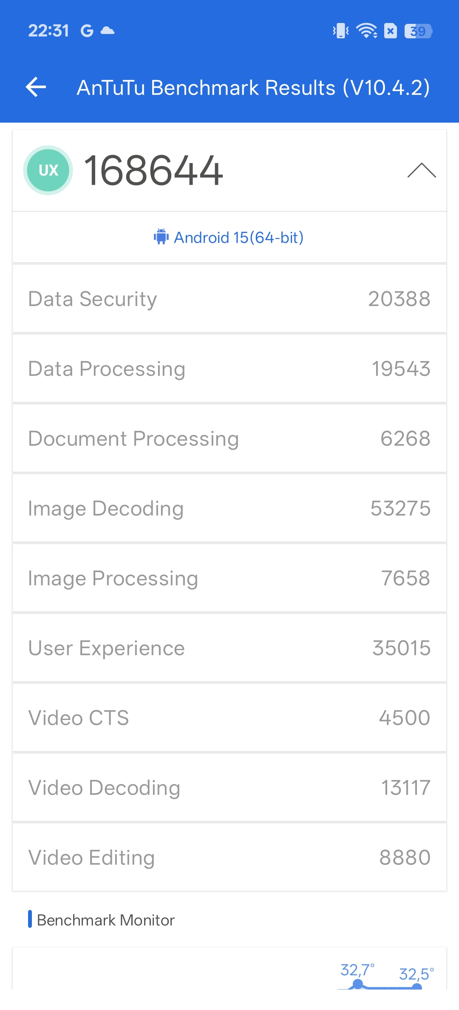The height and width of the screenshot is (1010, 459).
Task: Open the User Experience score row
Action: click(x=229, y=648)
